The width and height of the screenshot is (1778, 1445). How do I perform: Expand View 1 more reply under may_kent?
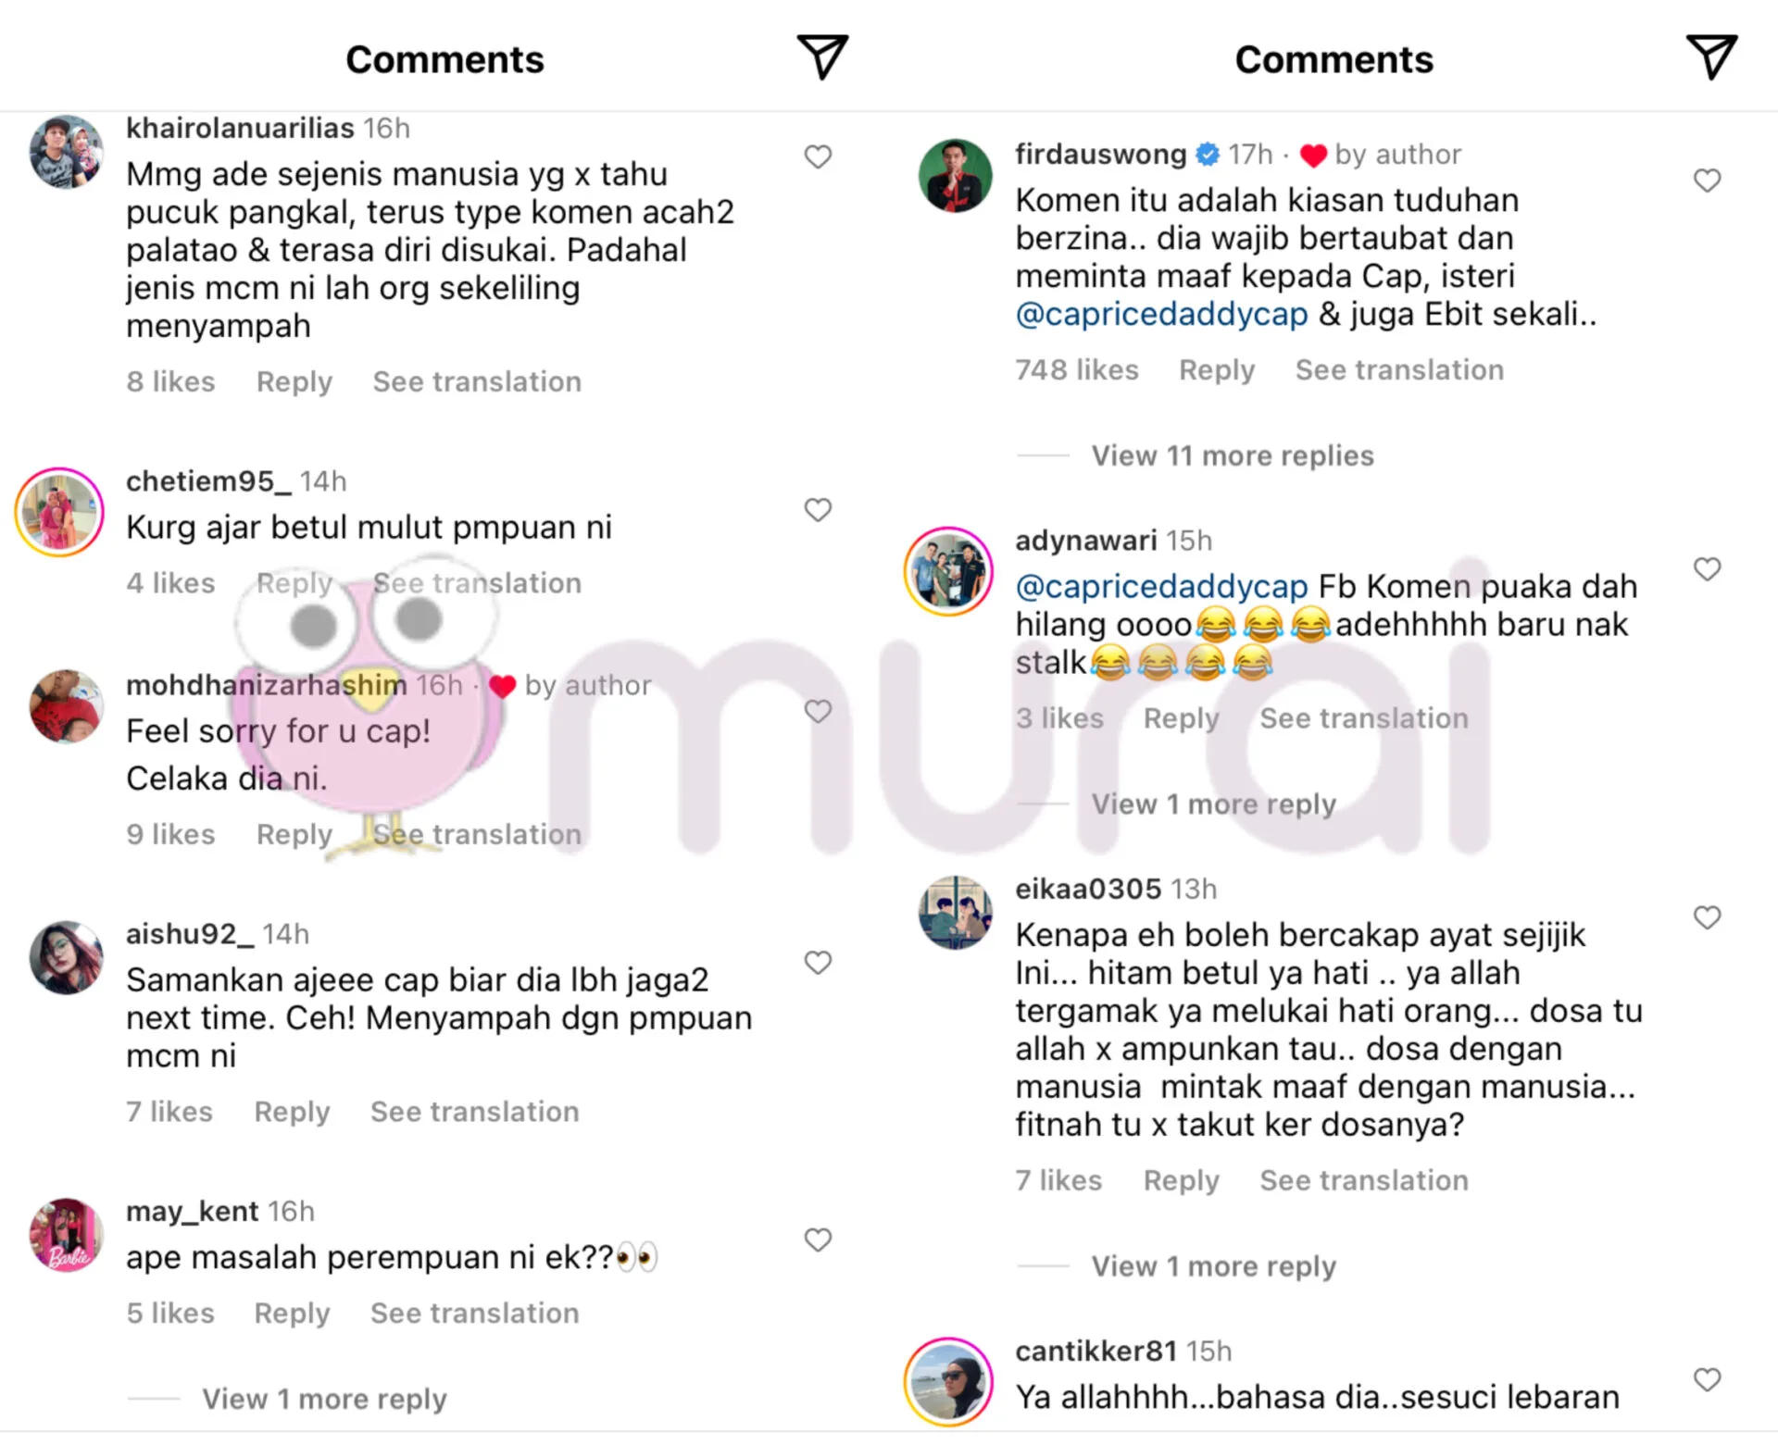coord(324,1399)
